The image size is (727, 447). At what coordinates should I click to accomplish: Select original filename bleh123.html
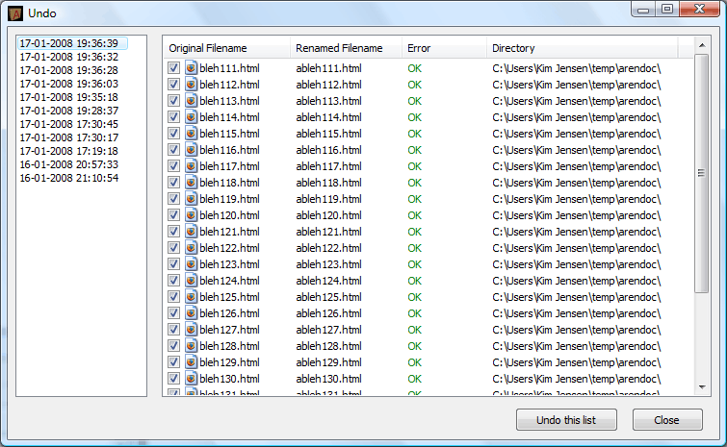click(229, 264)
